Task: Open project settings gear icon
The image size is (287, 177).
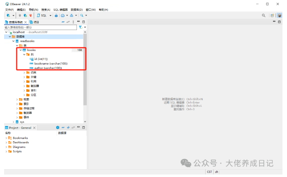Action: tap(58, 127)
